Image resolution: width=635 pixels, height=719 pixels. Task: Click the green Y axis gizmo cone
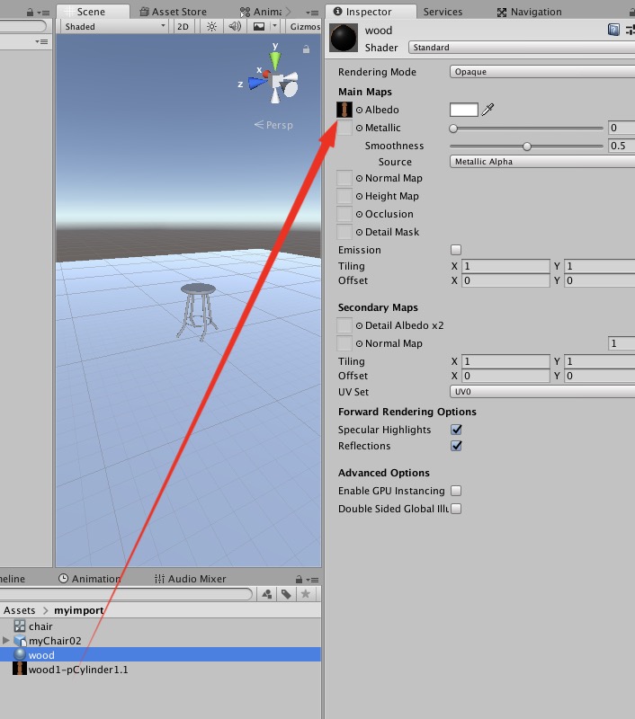pyautogui.click(x=275, y=61)
